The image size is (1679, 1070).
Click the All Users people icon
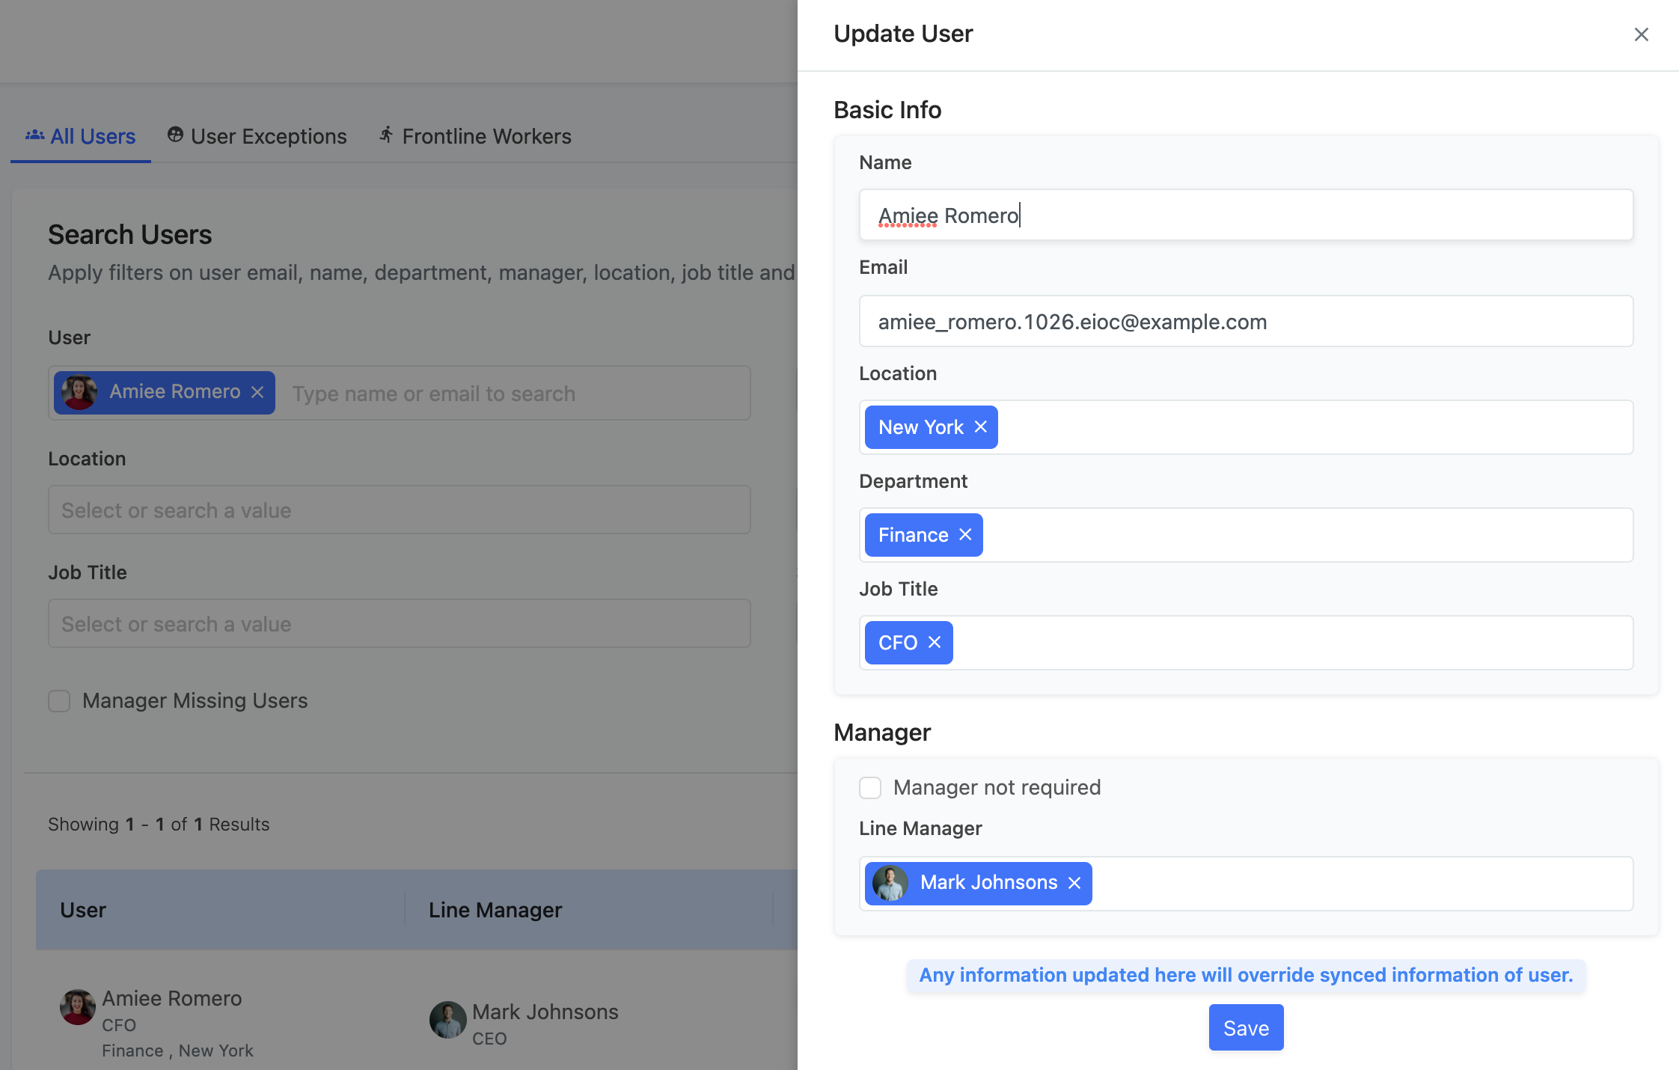pos(34,135)
